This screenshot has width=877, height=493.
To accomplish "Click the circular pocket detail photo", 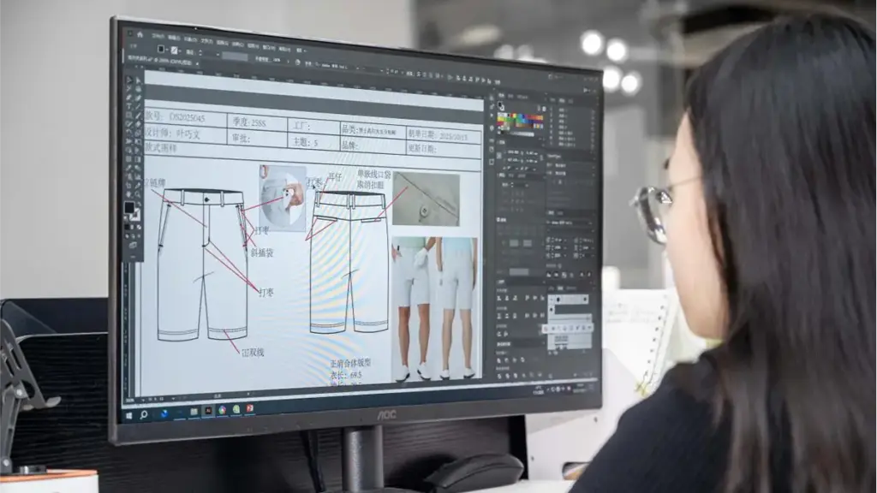I will (x=283, y=199).
